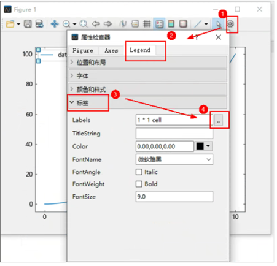Click the Labels ellipsis edit button

[x=219, y=120]
